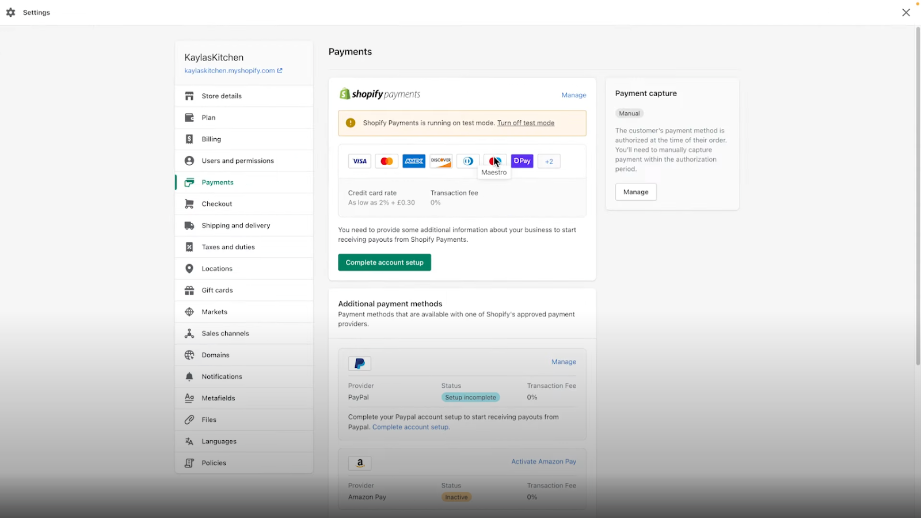Viewport: 921px width, 518px height.
Task: Click the Discover card icon
Action: (x=441, y=161)
